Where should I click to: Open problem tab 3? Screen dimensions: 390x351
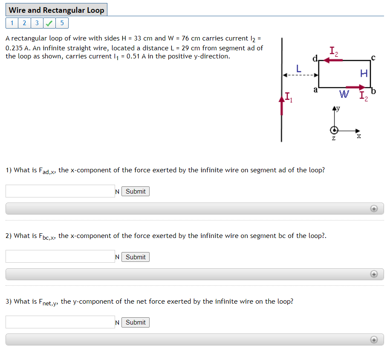pyautogui.click(x=37, y=23)
